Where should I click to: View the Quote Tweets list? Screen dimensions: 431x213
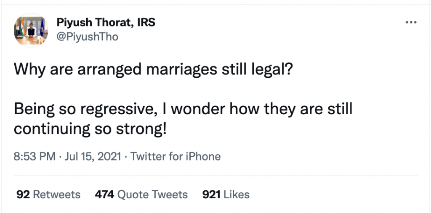pyautogui.click(x=152, y=195)
